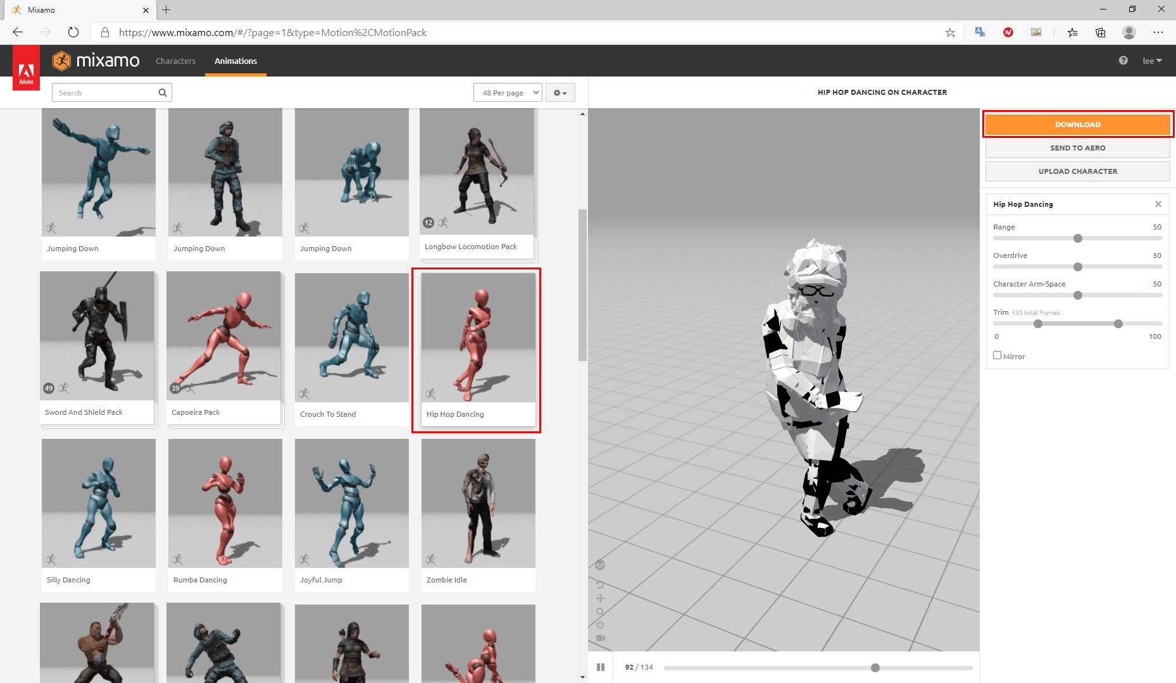The height and width of the screenshot is (683, 1176).
Task: Open the browser settings ellipsis menu
Action: [x=1158, y=32]
